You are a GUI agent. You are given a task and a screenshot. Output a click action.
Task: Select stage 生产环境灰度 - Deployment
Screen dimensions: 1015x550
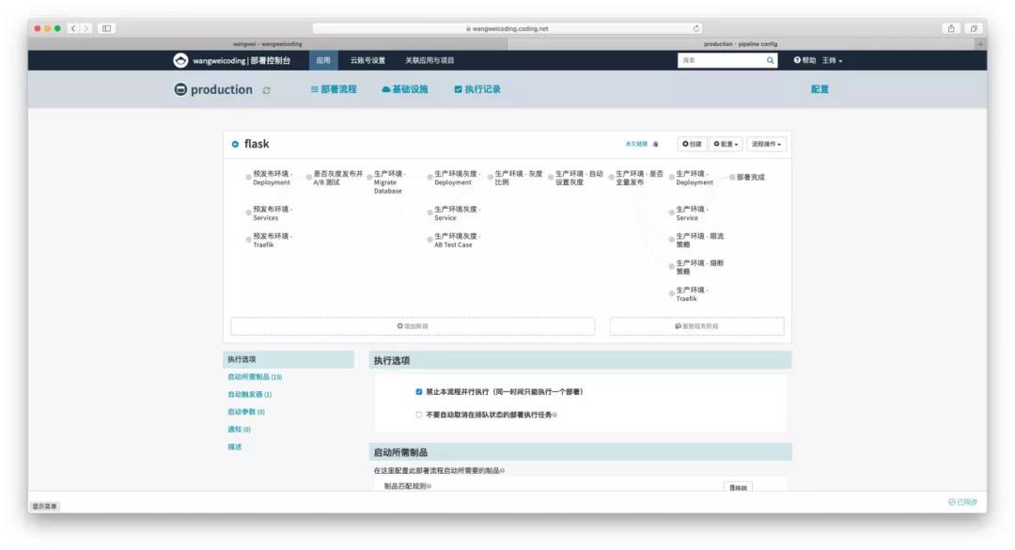click(x=454, y=178)
